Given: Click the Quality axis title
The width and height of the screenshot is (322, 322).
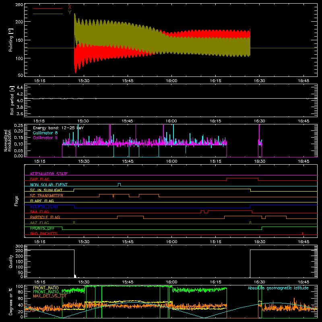Looking at the screenshot, I should pos(11,261).
